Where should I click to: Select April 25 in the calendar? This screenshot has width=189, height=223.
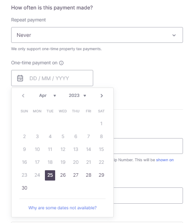pyautogui.click(x=50, y=175)
